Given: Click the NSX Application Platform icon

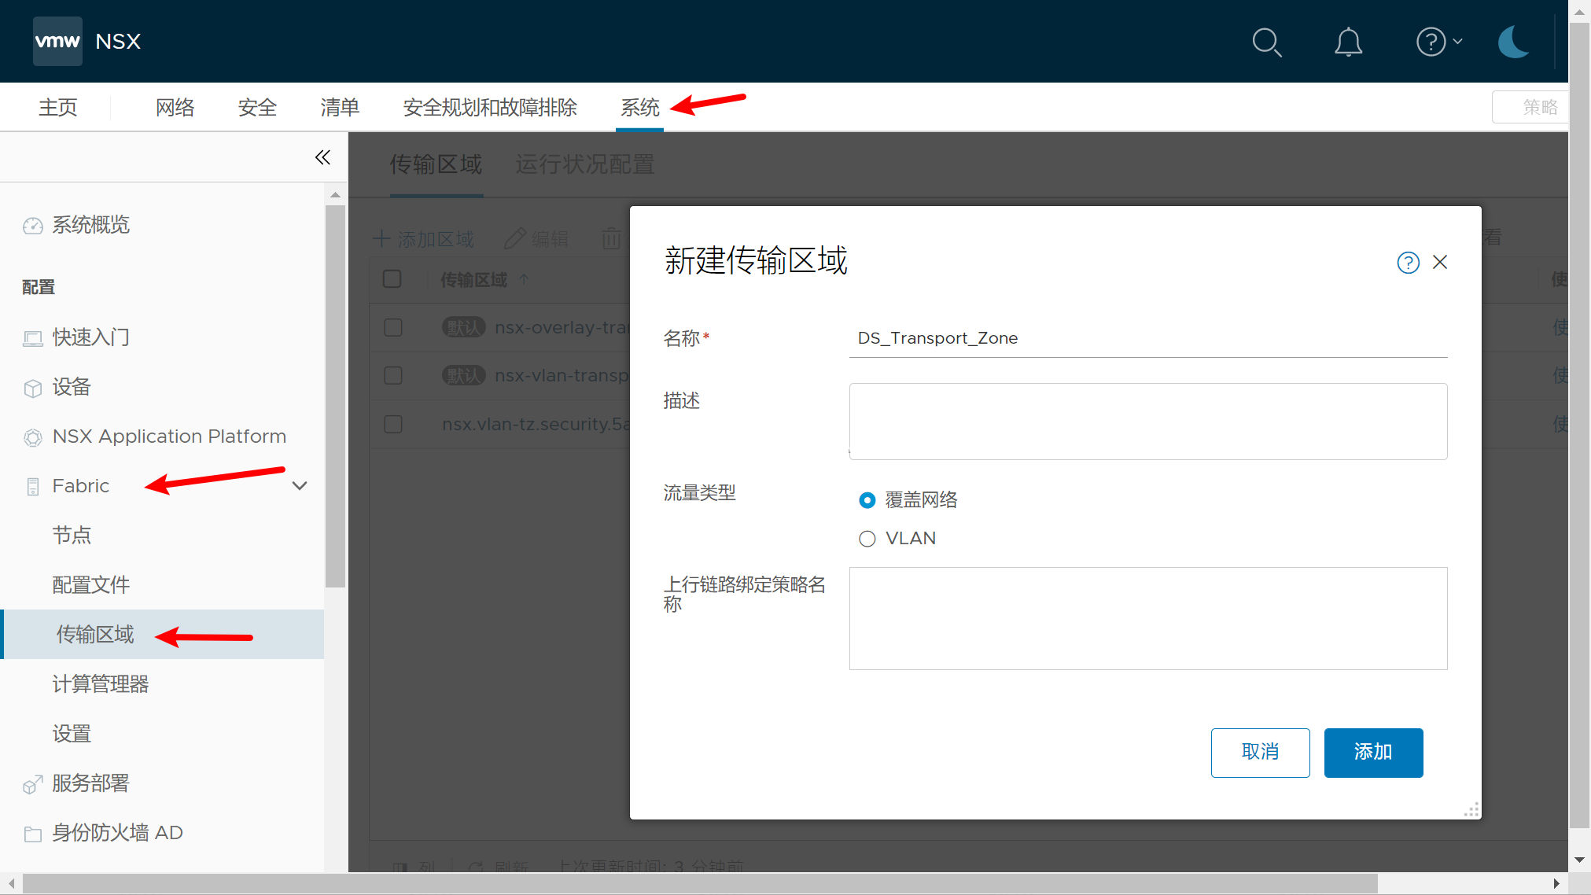Looking at the screenshot, I should pyautogui.click(x=32, y=437).
